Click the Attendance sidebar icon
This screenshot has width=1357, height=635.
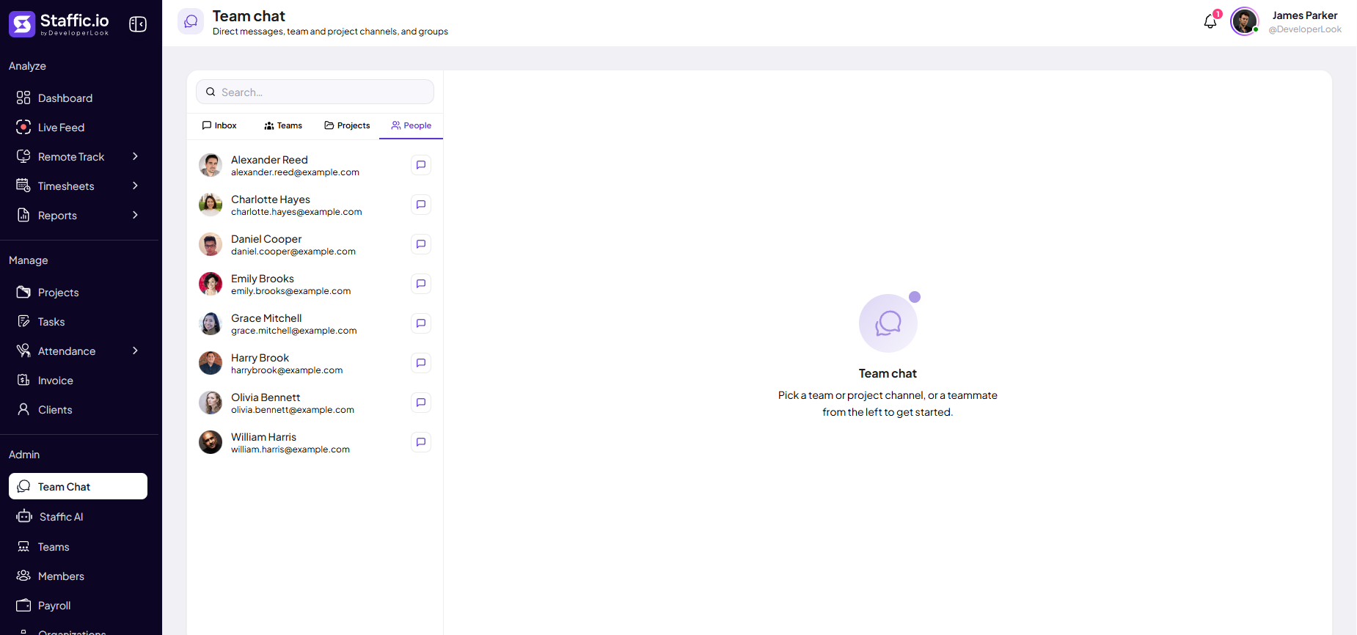click(23, 350)
